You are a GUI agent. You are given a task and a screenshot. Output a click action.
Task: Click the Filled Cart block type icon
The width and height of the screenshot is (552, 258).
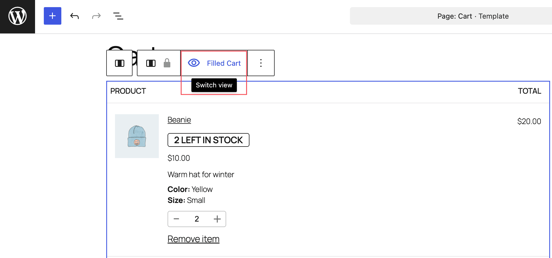coord(151,63)
